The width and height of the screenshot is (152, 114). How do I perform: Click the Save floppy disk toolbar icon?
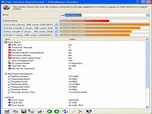(x=24, y=112)
